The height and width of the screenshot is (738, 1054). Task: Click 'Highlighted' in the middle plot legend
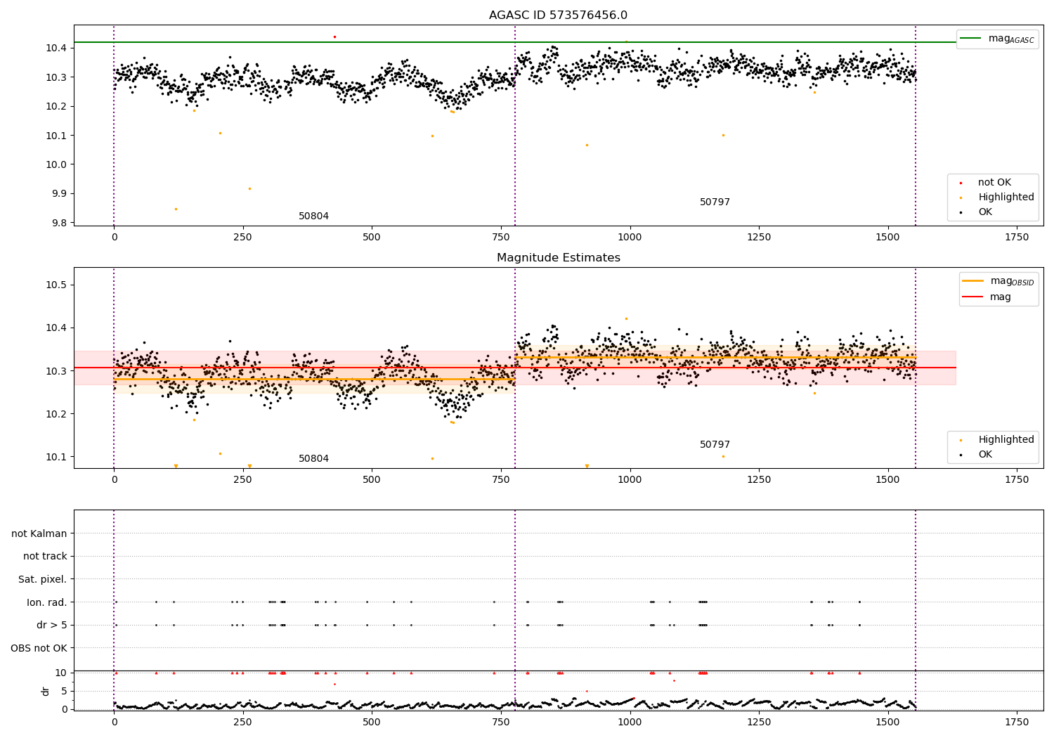(1006, 440)
